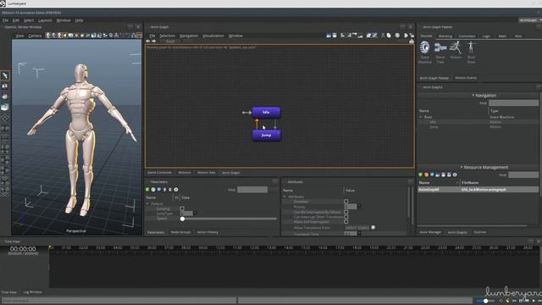
Task: Select the AnimGraph0 resource row
Action: [478, 190]
